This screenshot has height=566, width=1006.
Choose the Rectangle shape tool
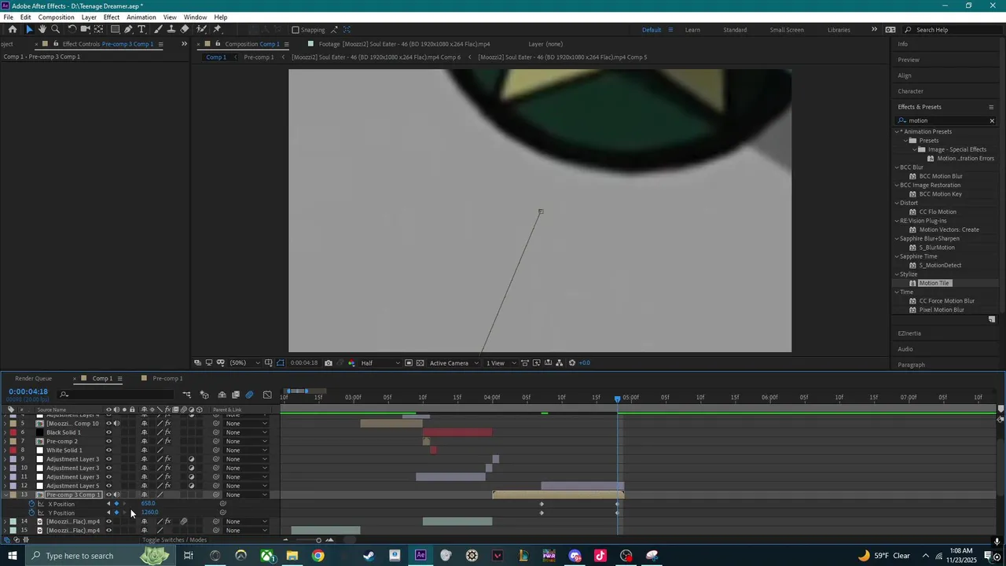(115, 29)
